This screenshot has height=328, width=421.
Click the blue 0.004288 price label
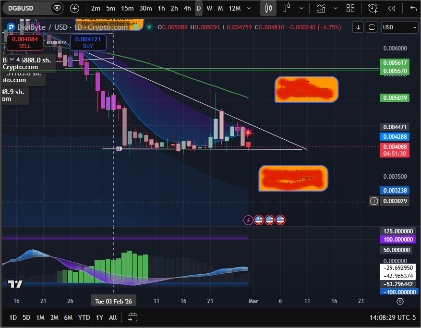tap(395, 136)
